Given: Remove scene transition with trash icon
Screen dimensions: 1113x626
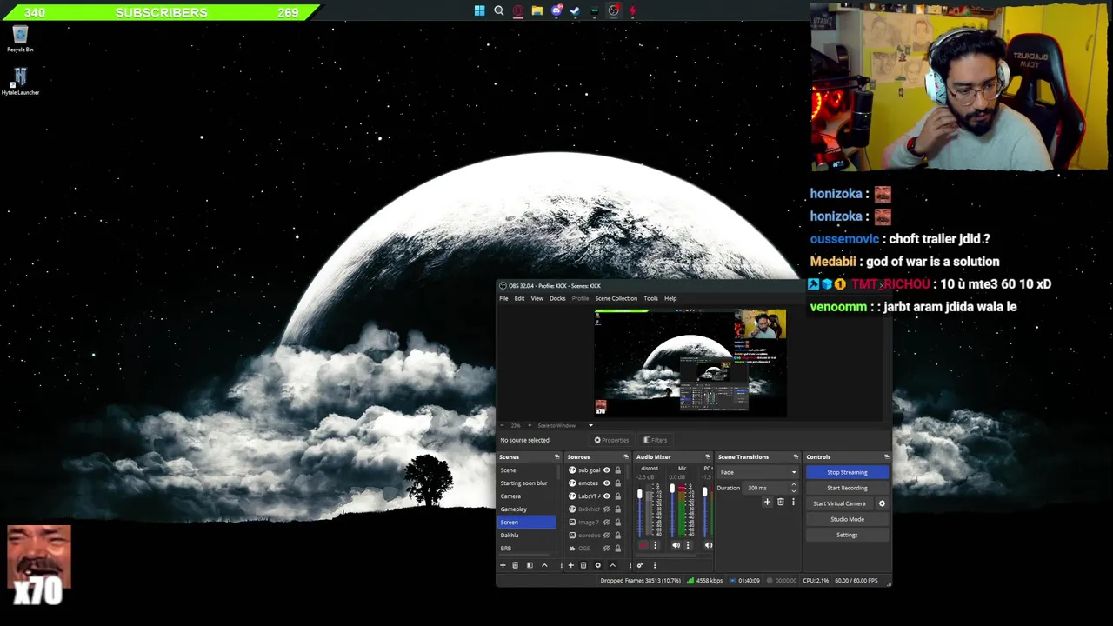Looking at the screenshot, I should click(780, 502).
